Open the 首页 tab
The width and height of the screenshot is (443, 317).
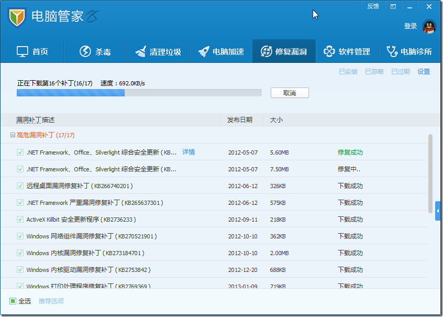tap(32, 51)
